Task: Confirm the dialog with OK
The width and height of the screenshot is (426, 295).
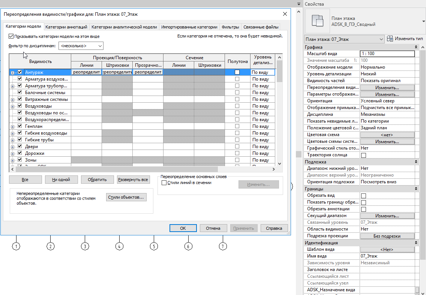Action: [183, 228]
